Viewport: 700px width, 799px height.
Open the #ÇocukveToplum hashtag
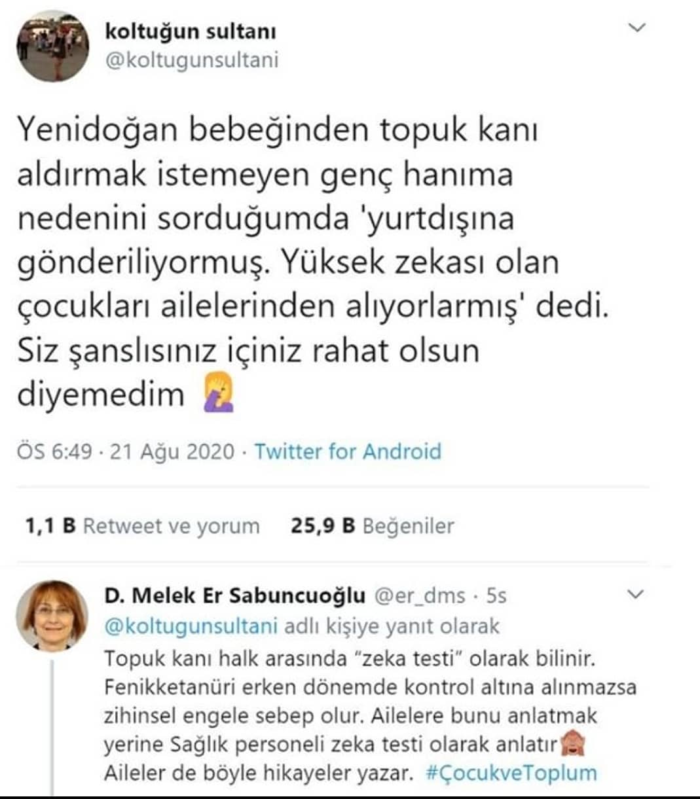[511, 773]
